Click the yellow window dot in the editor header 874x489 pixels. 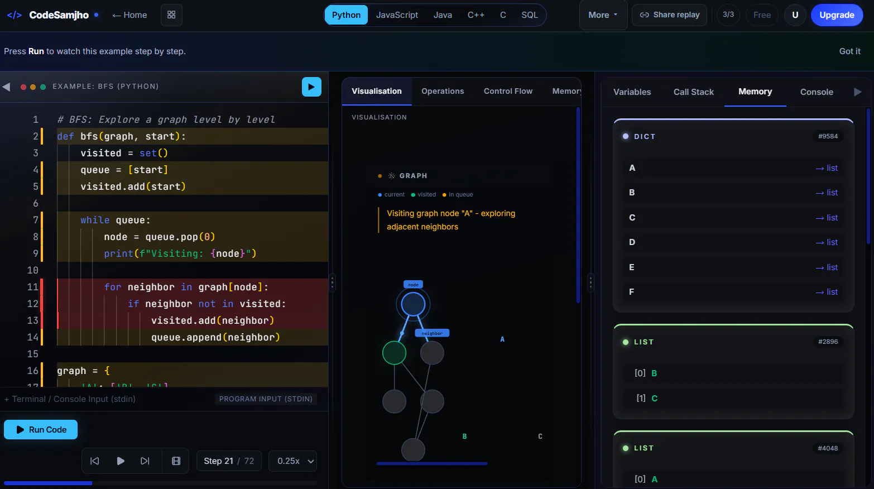(x=33, y=87)
